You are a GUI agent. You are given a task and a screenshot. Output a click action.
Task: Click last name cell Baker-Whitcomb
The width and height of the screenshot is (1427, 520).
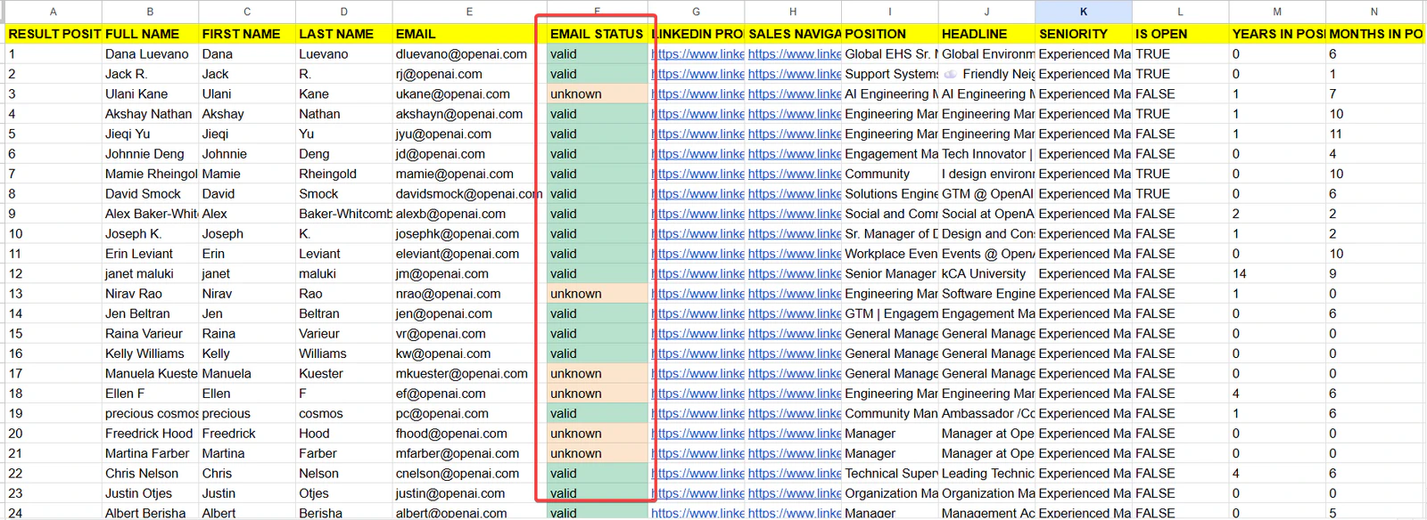click(343, 214)
